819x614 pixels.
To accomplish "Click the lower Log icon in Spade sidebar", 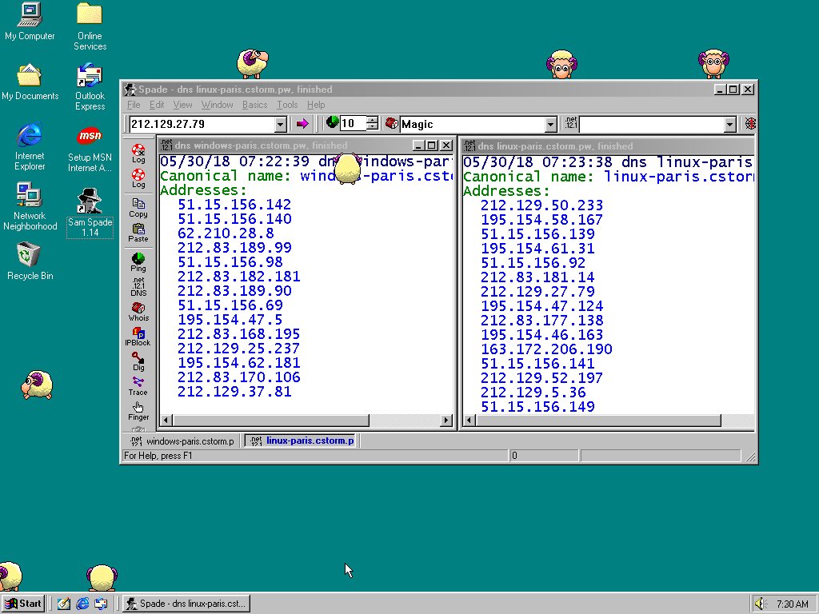I will tap(138, 178).
